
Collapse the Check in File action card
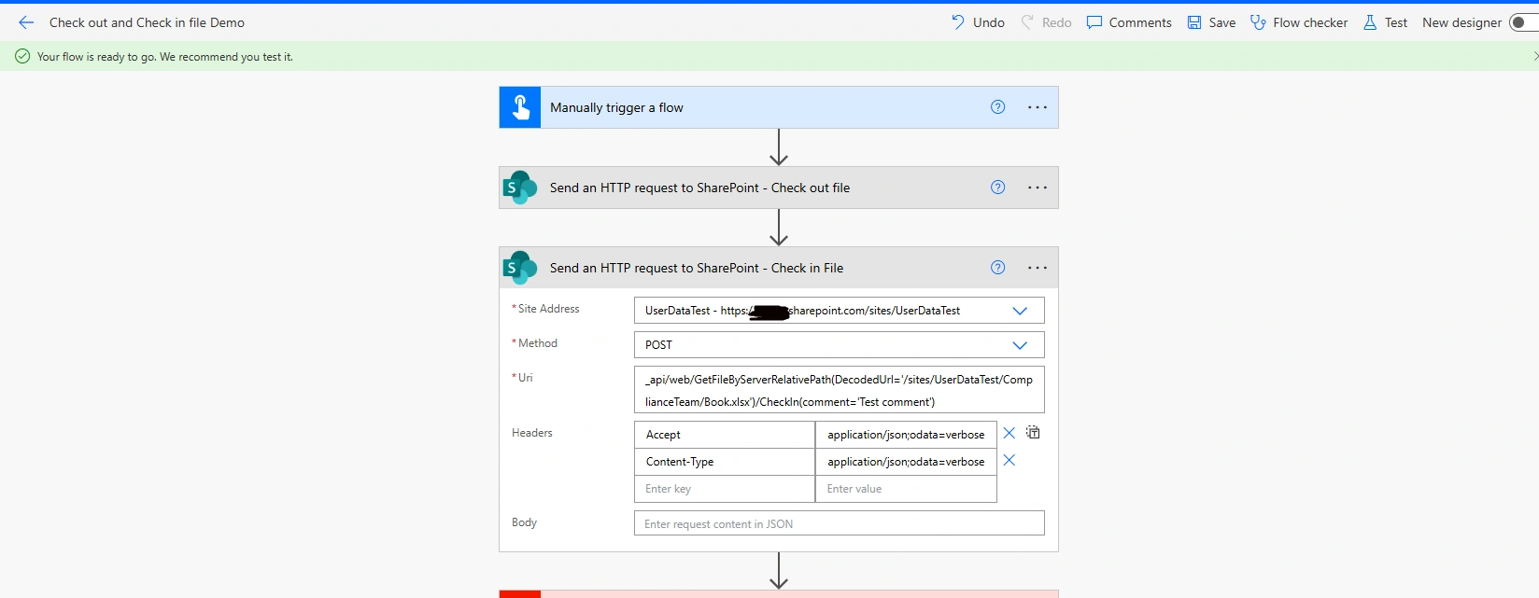[778, 268]
